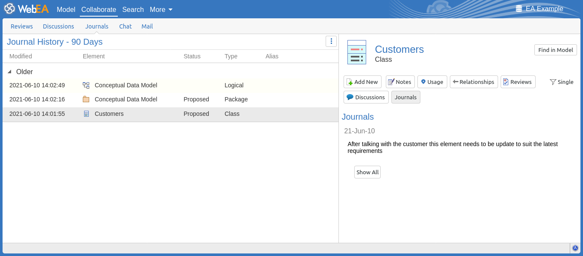Click the Find in Model button

555,50
